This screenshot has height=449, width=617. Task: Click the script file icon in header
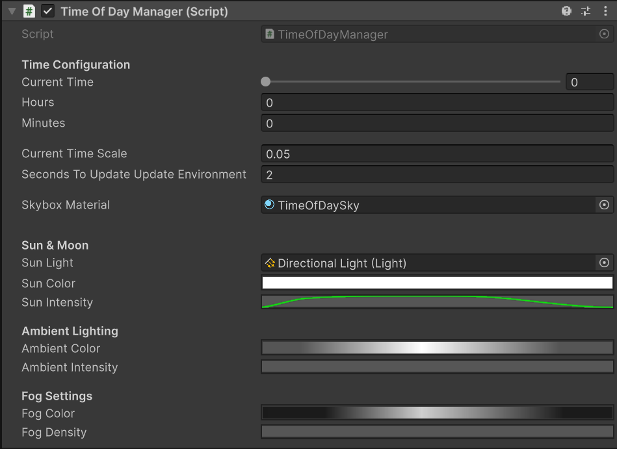coord(29,12)
